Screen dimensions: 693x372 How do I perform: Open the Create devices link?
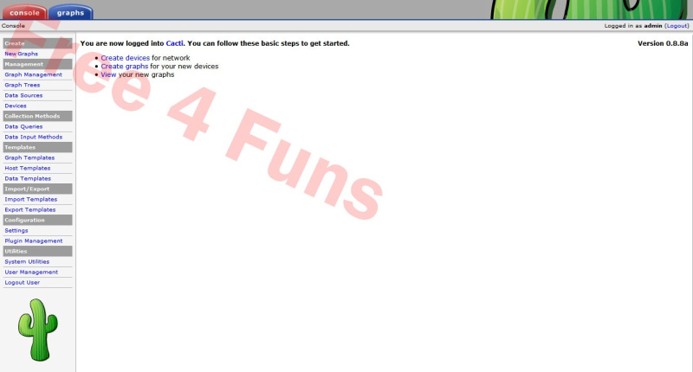[126, 57]
